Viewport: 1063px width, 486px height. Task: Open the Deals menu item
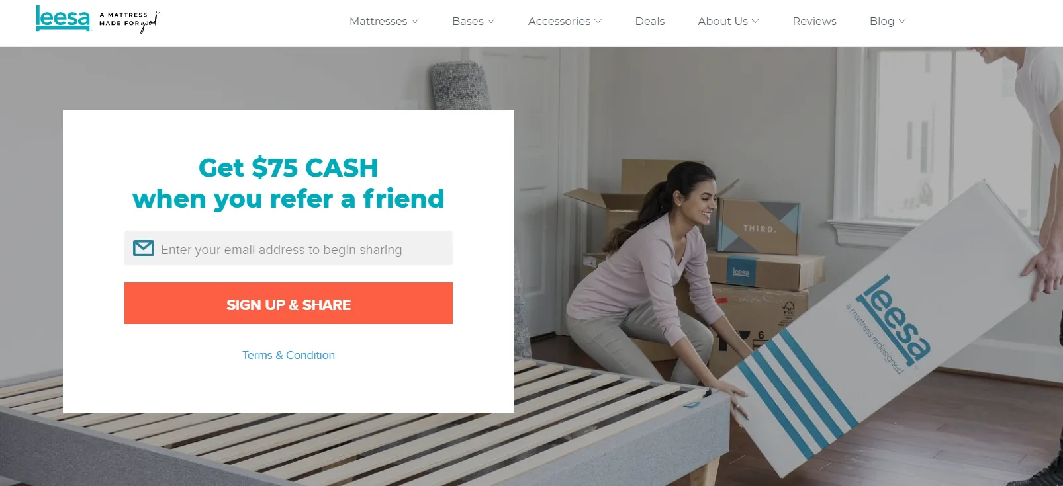click(x=650, y=21)
